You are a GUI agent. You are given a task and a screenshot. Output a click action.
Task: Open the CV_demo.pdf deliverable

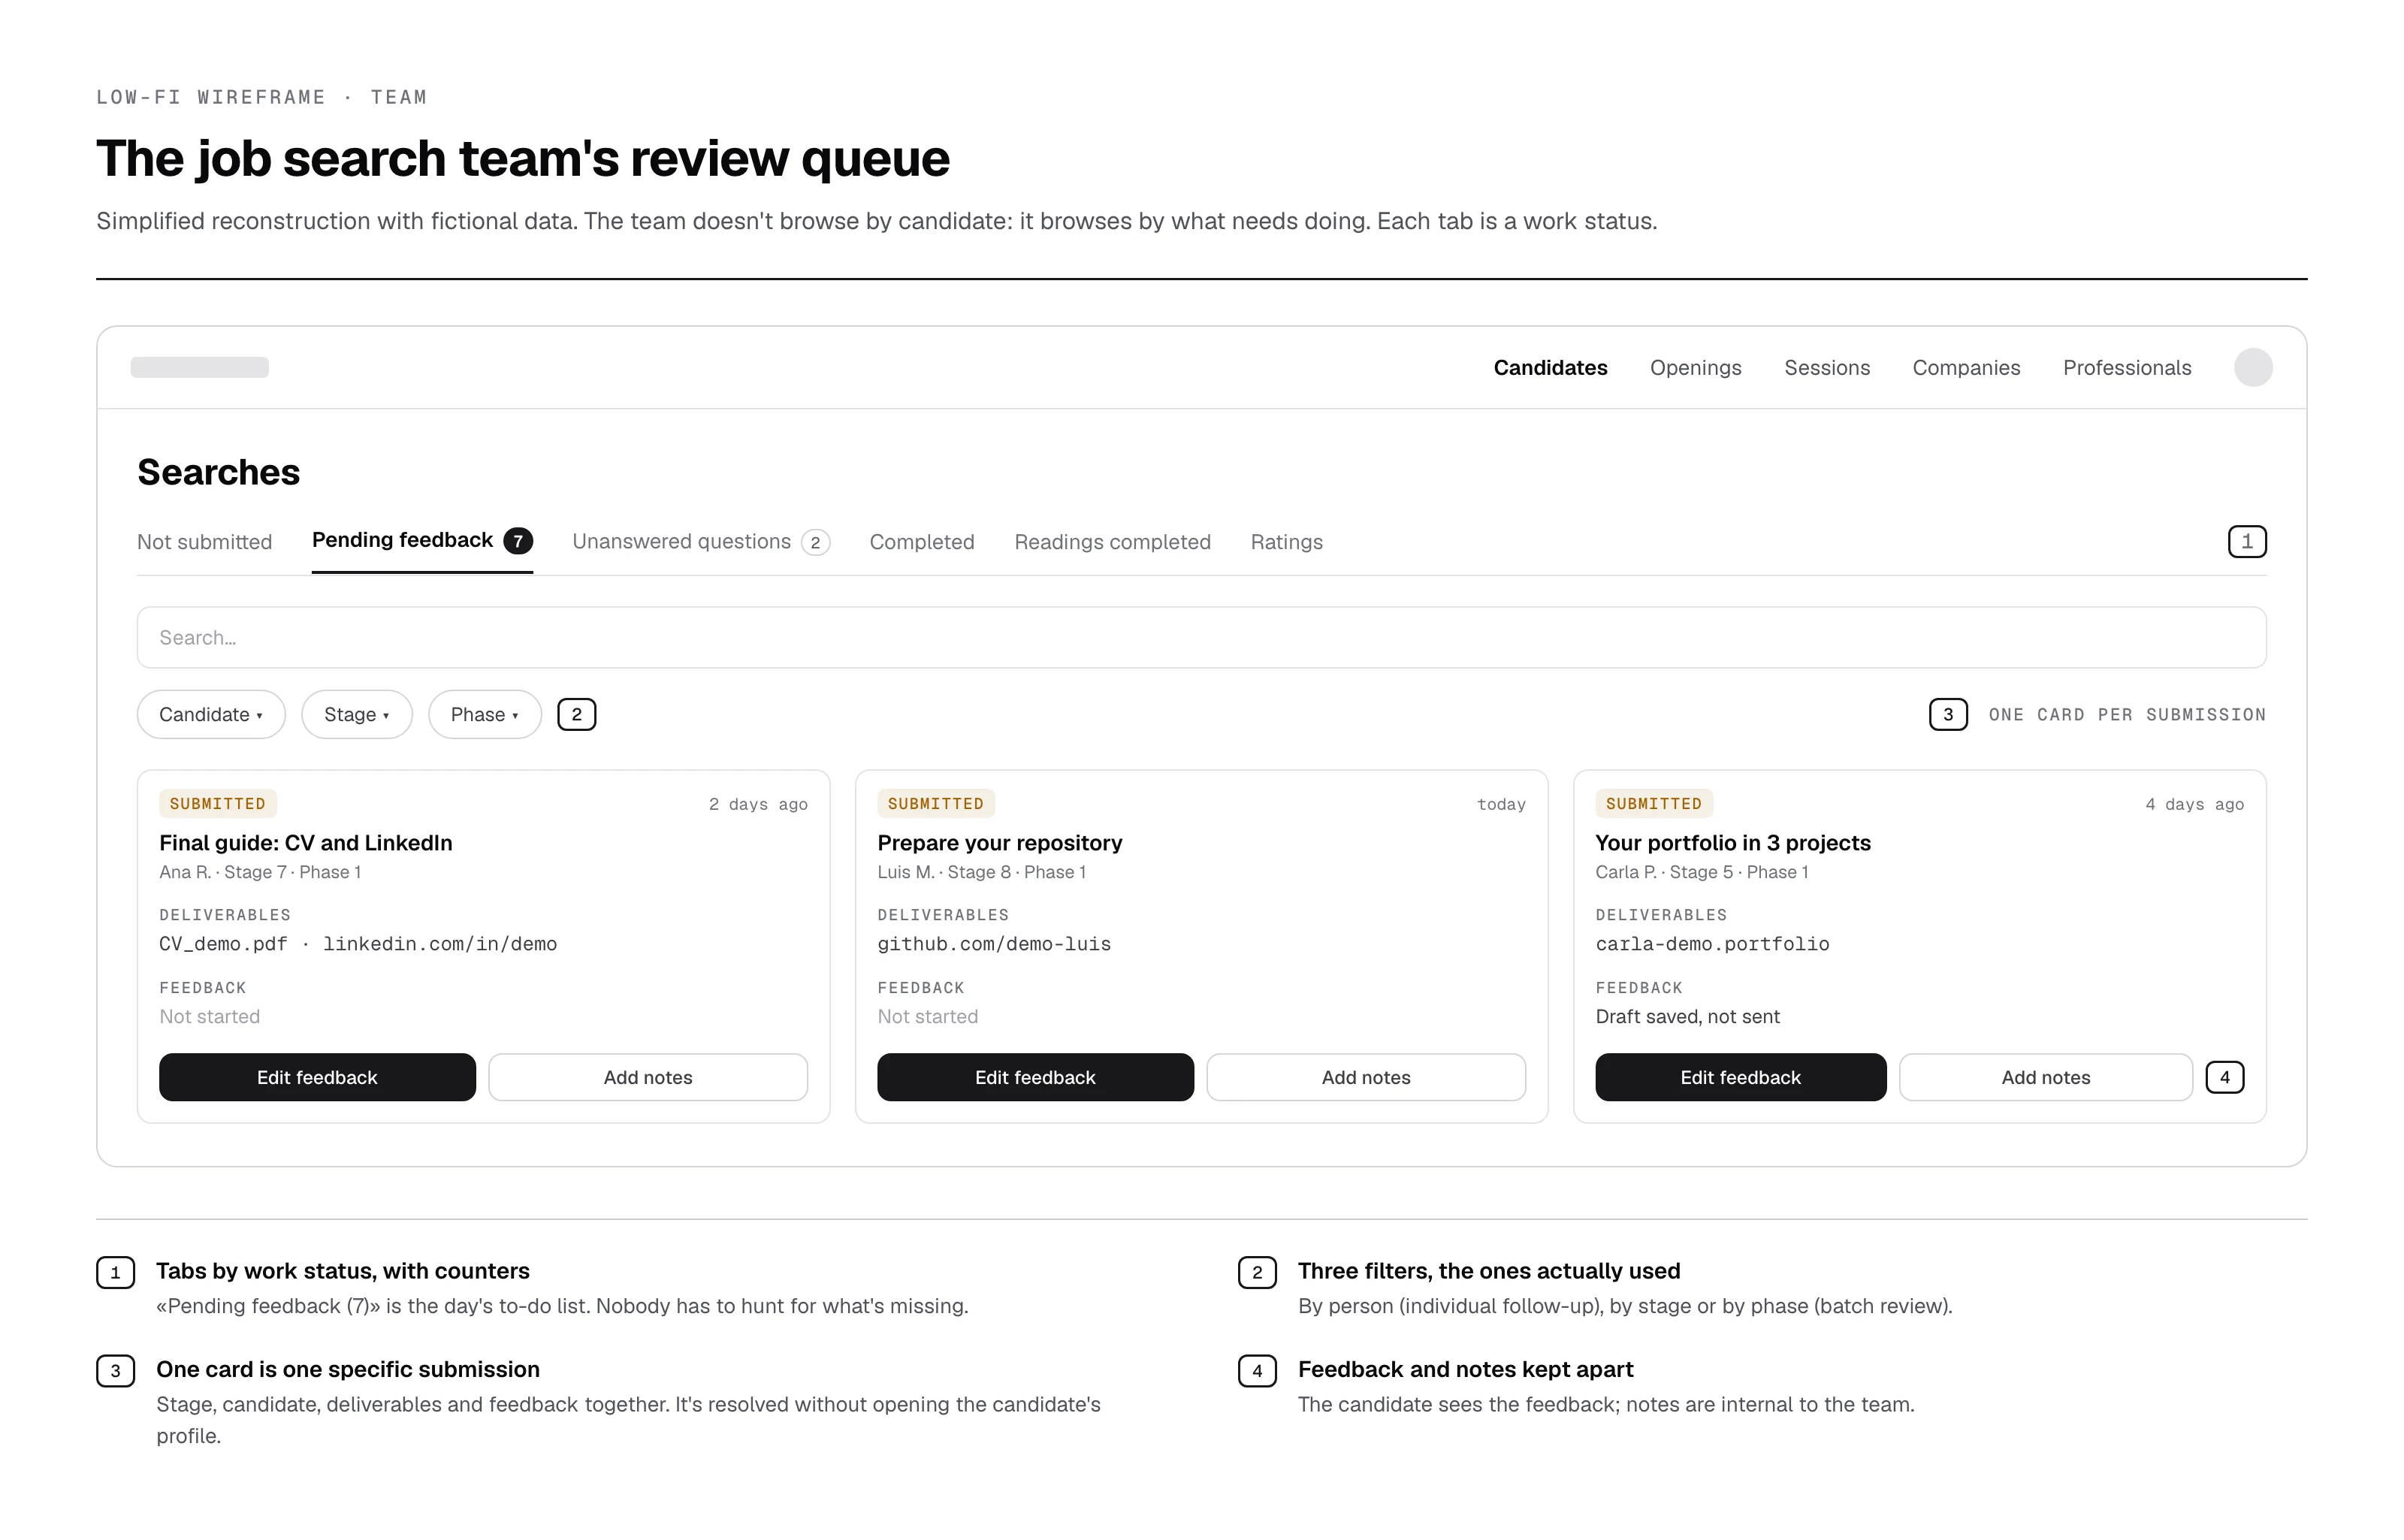(x=223, y=943)
